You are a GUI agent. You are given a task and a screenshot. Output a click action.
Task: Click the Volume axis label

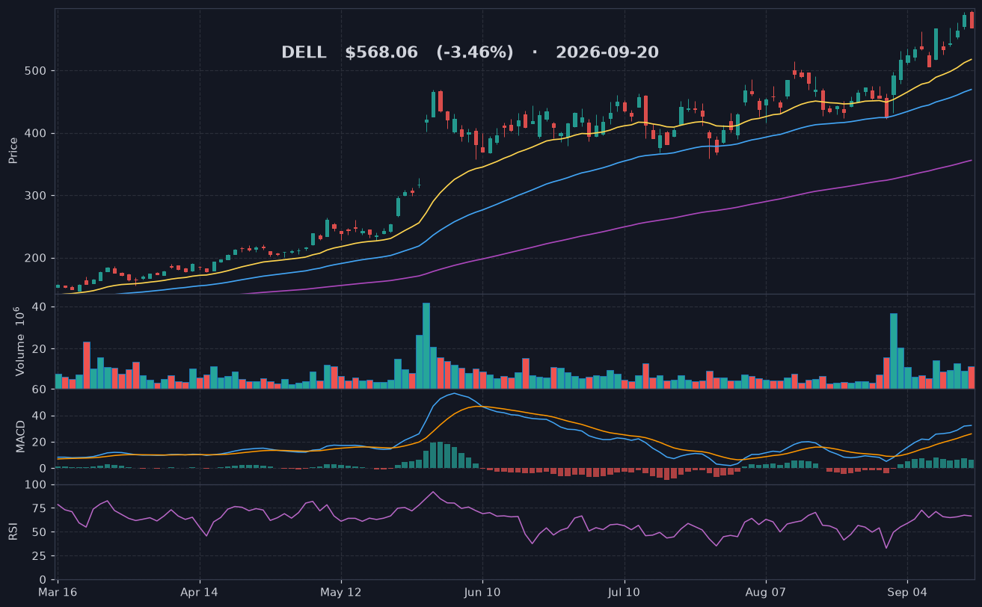coord(20,342)
